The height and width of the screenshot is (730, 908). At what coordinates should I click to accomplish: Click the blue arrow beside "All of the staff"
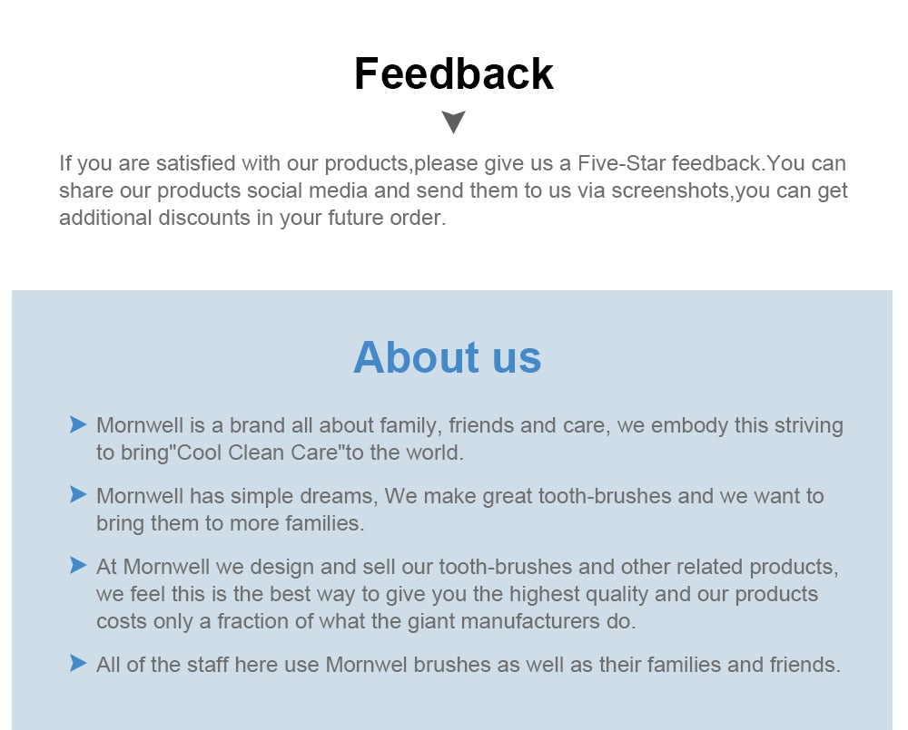point(78,664)
